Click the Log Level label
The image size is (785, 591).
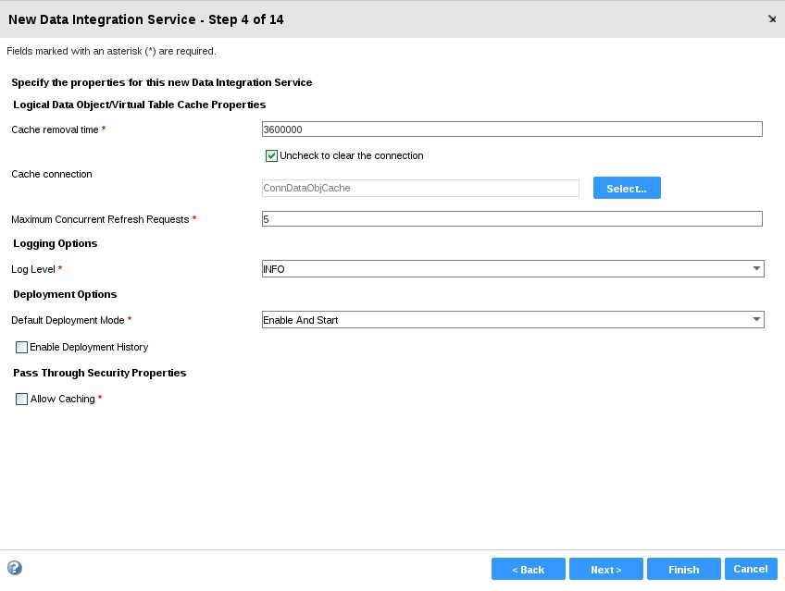click(x=33, y=269)
